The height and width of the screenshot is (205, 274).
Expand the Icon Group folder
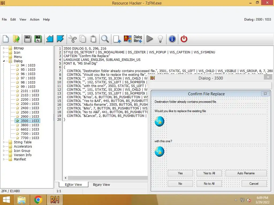(x=4, y=151)
